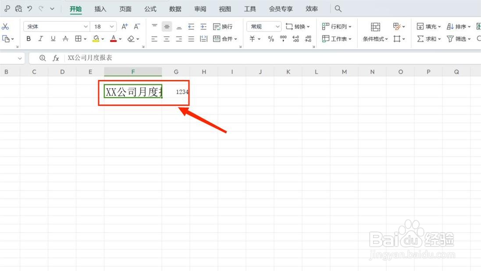Open the 条件格式 conditional formatting menu
Screen dimensions: 481x271
375,39
